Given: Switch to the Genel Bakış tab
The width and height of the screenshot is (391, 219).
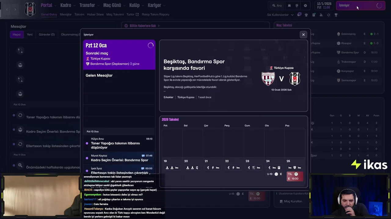Looking at the screenshot, I should [49, 14].
